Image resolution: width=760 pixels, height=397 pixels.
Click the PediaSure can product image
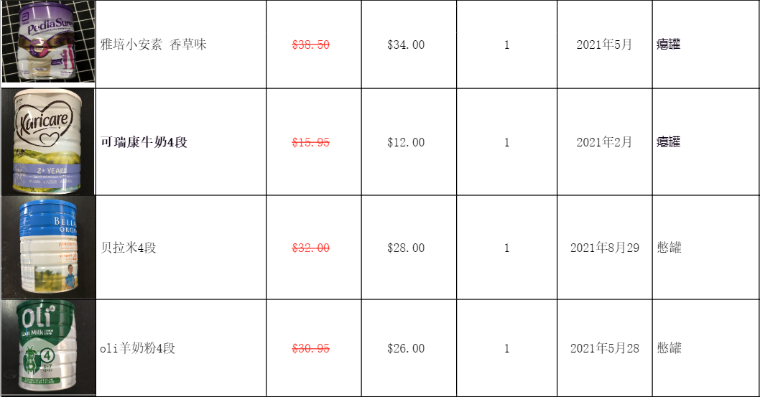tap(47, 42)
